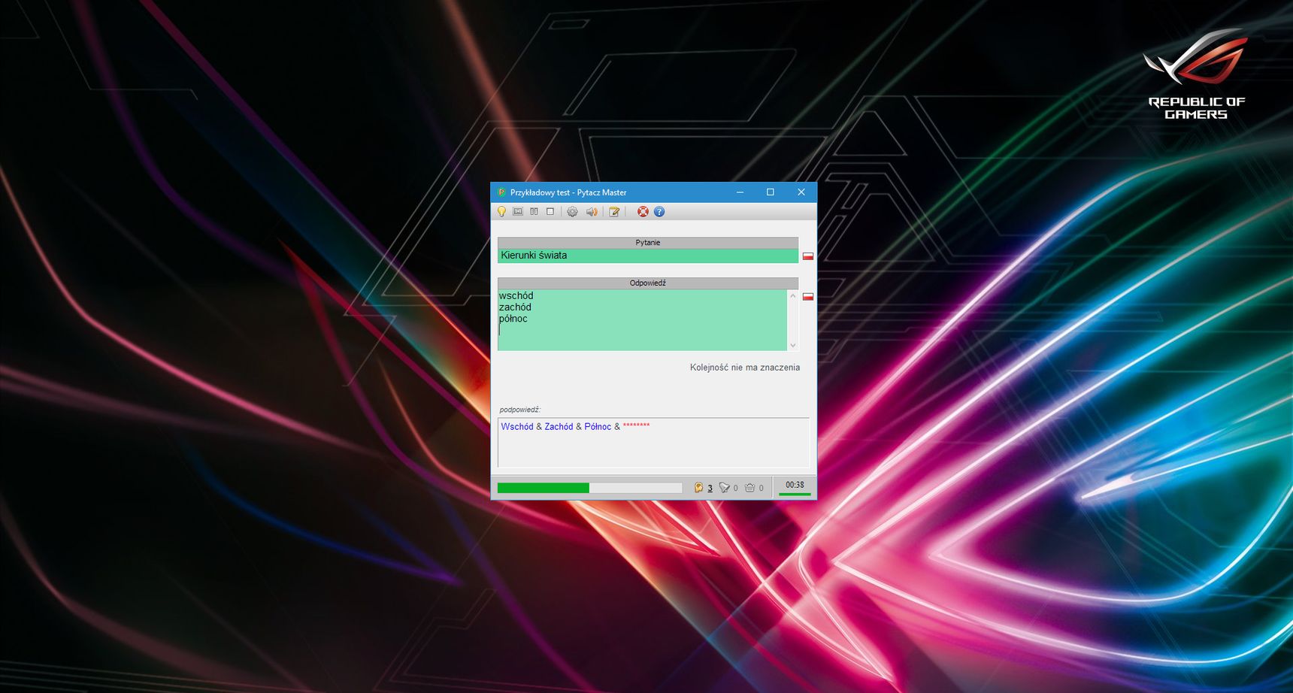1293x693 pixels.
Task: Click the hint word Północ
Action: (598, 427)
